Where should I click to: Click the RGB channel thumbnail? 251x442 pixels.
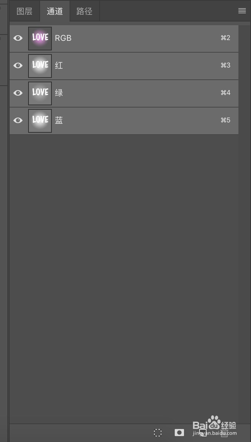point(40,38)
